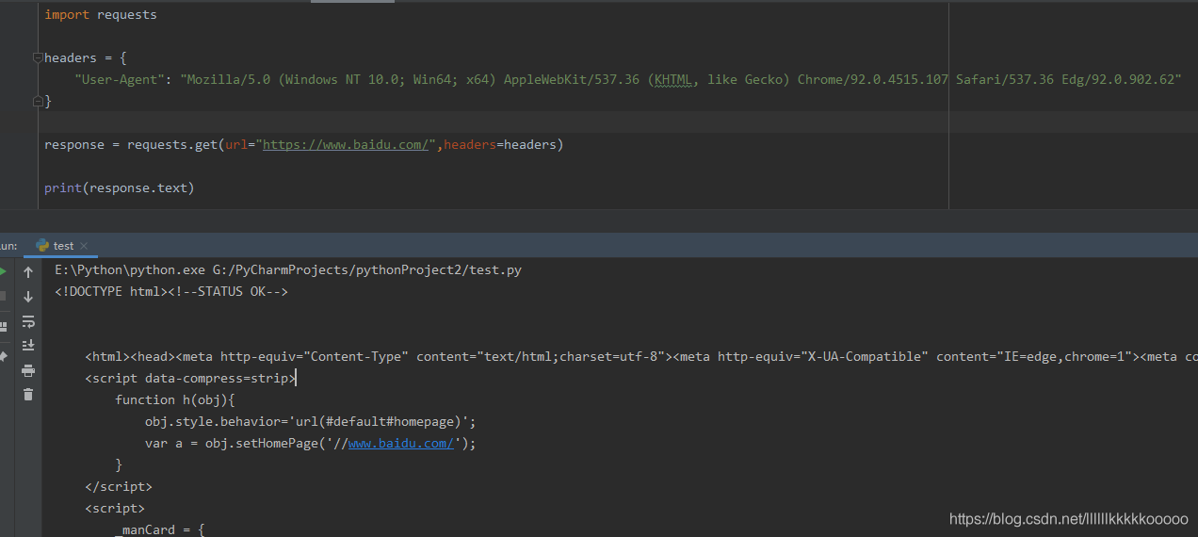1198x537 pixels.
Task: Click 'response = requests.get' in the editor
Action: point(131,144)
